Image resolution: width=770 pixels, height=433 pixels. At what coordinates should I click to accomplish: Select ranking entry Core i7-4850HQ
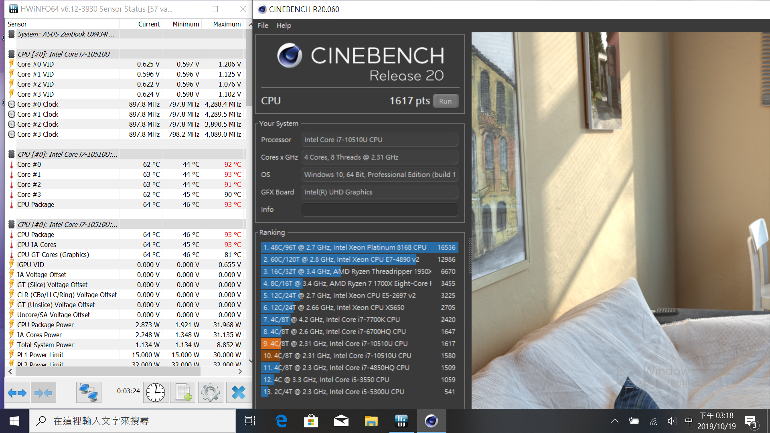(359, 368)
